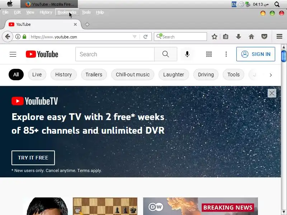Open the Apple menu icon
The width and height of the screenshot is (287, 215).
[10, 4]
